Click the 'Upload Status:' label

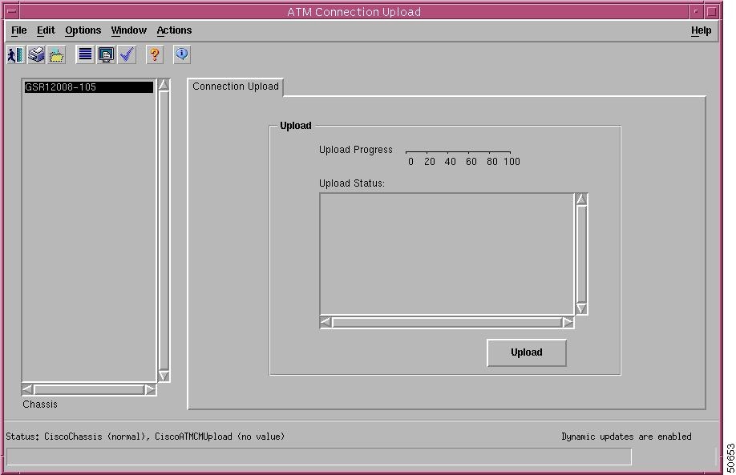coord(352,183)
